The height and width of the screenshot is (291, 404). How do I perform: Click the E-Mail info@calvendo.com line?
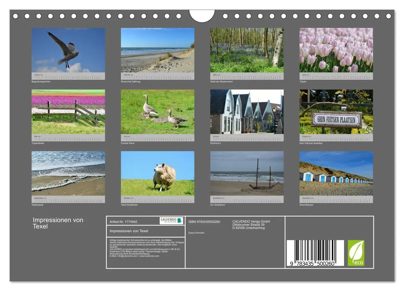(134, 256)
